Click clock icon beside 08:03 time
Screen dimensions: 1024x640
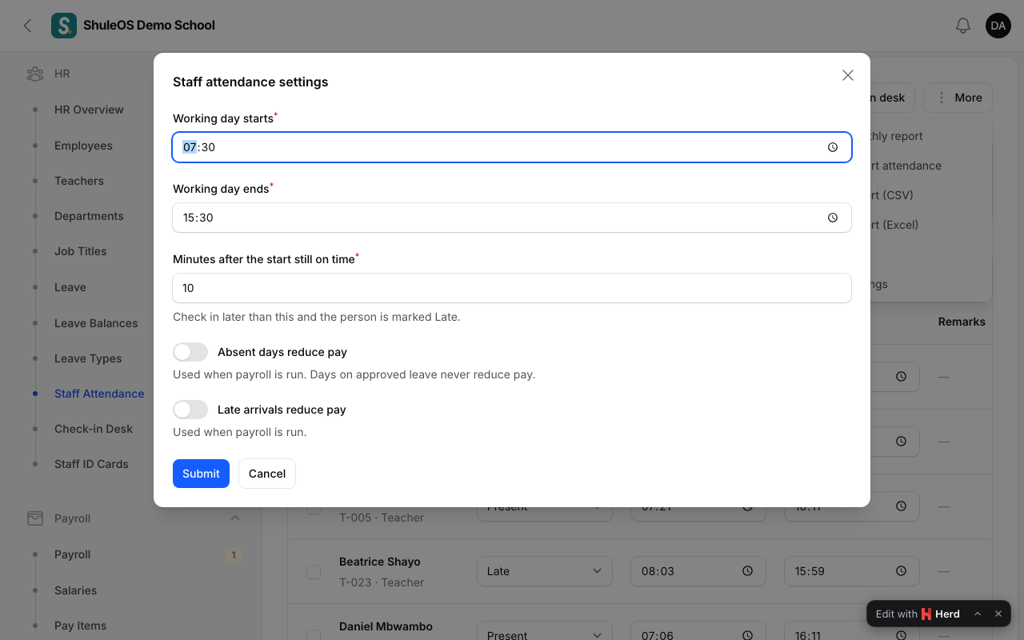click(x=747, y=571)
